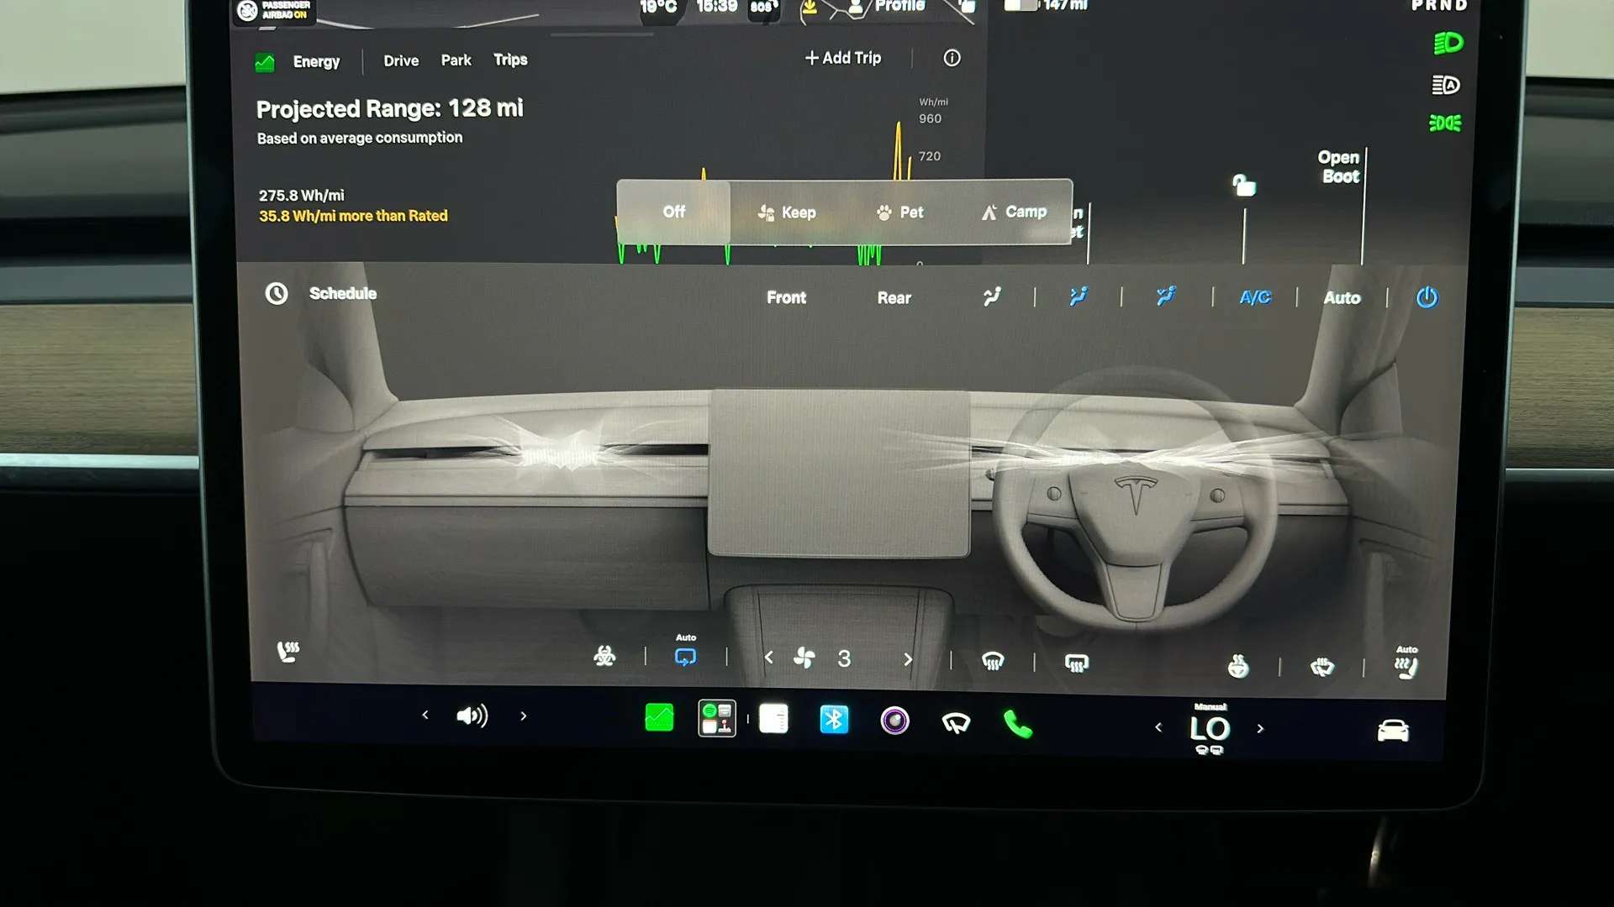
Task: Decrease temperature left of LO
Action: (1158, 727)
